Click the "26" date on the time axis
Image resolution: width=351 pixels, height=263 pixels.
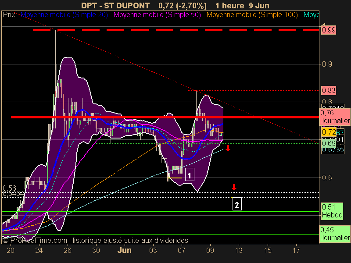(x=68, y=250)
